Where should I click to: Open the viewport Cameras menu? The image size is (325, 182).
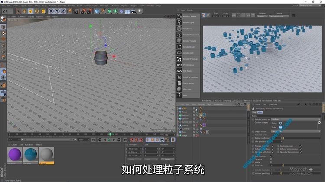tap(22, 16)
